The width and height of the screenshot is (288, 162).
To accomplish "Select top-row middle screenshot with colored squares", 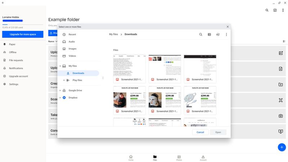I will pyautogui.click(x=165, y=69).
